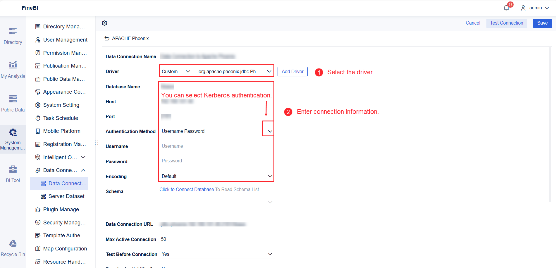The image size is (556, 268).
Task: Click the Security Management shield icon
Action: click(x=38, y=223)
